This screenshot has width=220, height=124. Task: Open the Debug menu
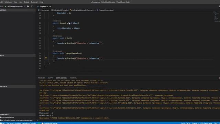click(26, 2)
